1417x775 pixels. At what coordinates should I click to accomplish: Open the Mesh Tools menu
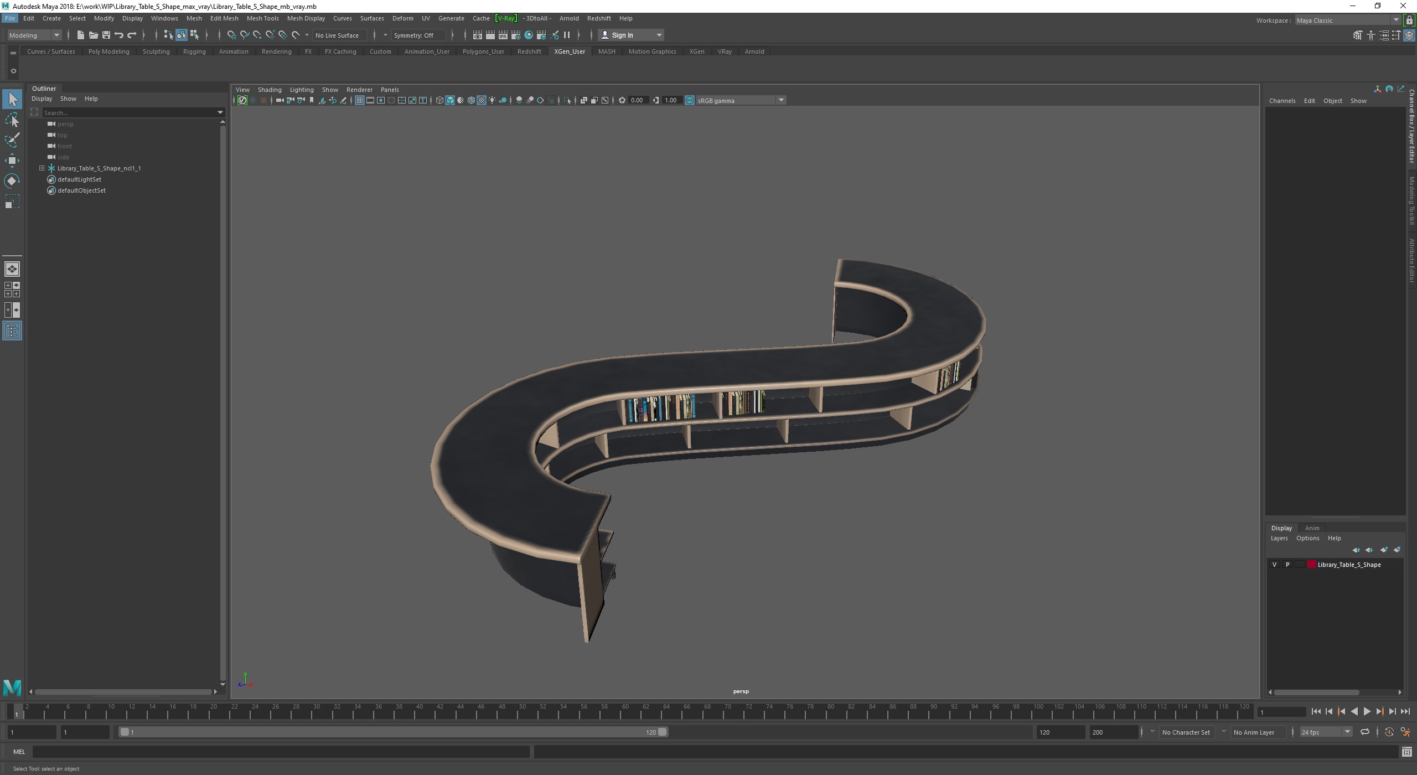(262, 18)
